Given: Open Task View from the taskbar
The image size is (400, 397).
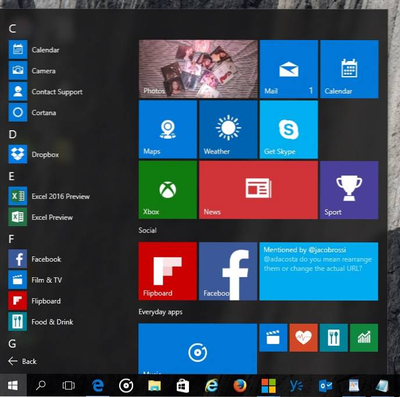Looking at the screenshot, I should point(69,385).
